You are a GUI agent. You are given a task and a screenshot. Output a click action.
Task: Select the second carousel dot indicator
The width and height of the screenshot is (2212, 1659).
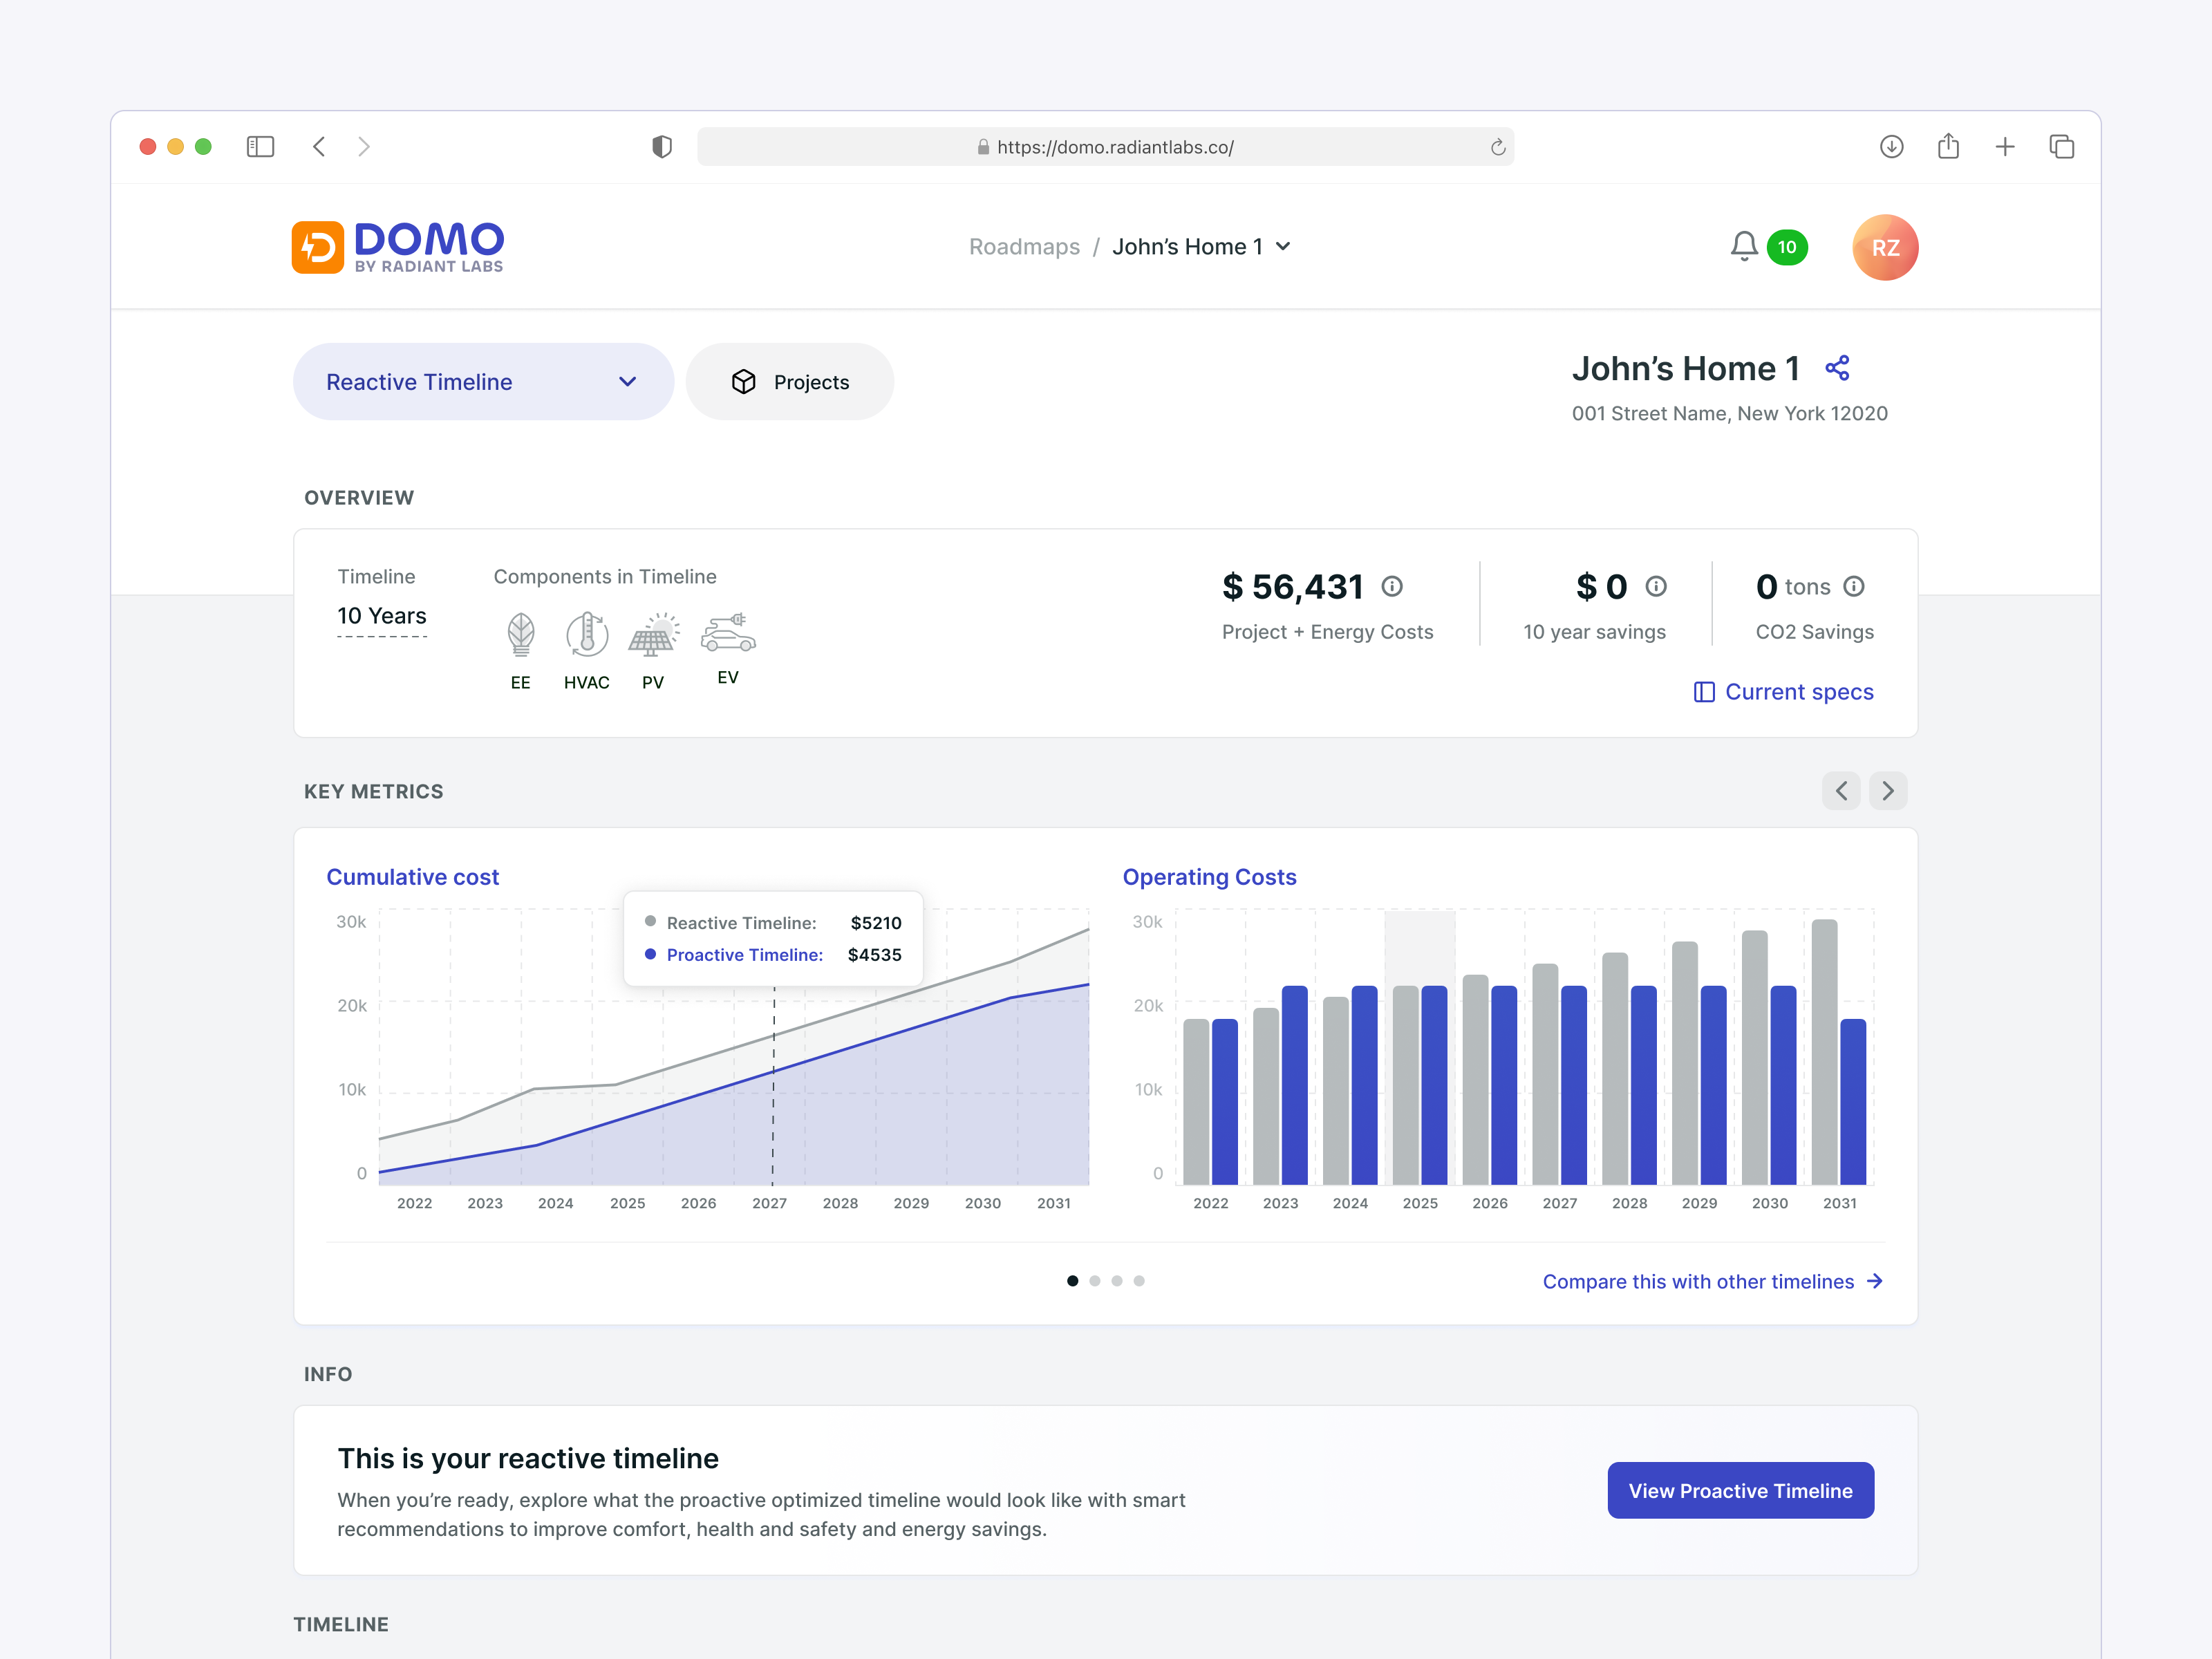point(1095,1280)
